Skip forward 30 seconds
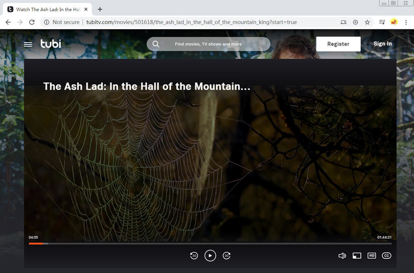 [x=227, y=256]
